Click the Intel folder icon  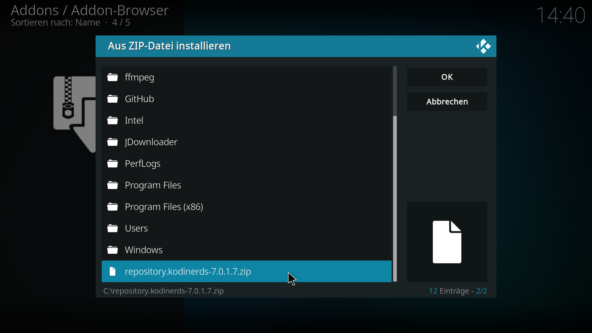pos(113,121)
